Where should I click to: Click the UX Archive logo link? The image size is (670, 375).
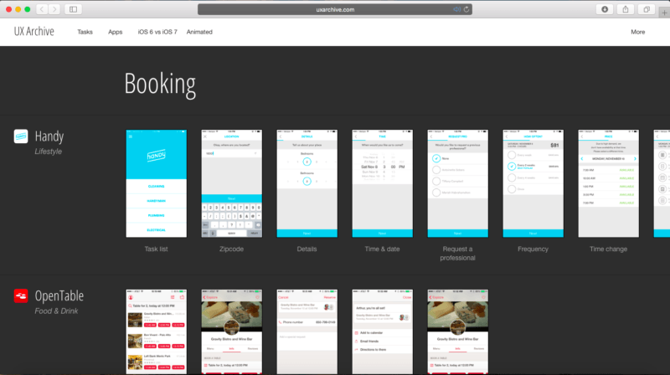tap(34, 32)
